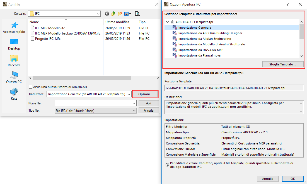Click the file list scroll right arrow
The image size is (307, 184).
pos(158,78)
